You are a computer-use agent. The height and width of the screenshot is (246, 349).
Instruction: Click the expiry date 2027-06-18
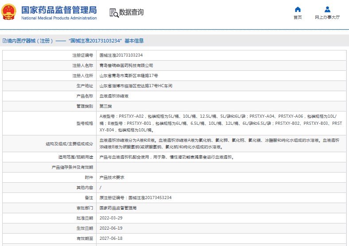(x=111, y=238)
